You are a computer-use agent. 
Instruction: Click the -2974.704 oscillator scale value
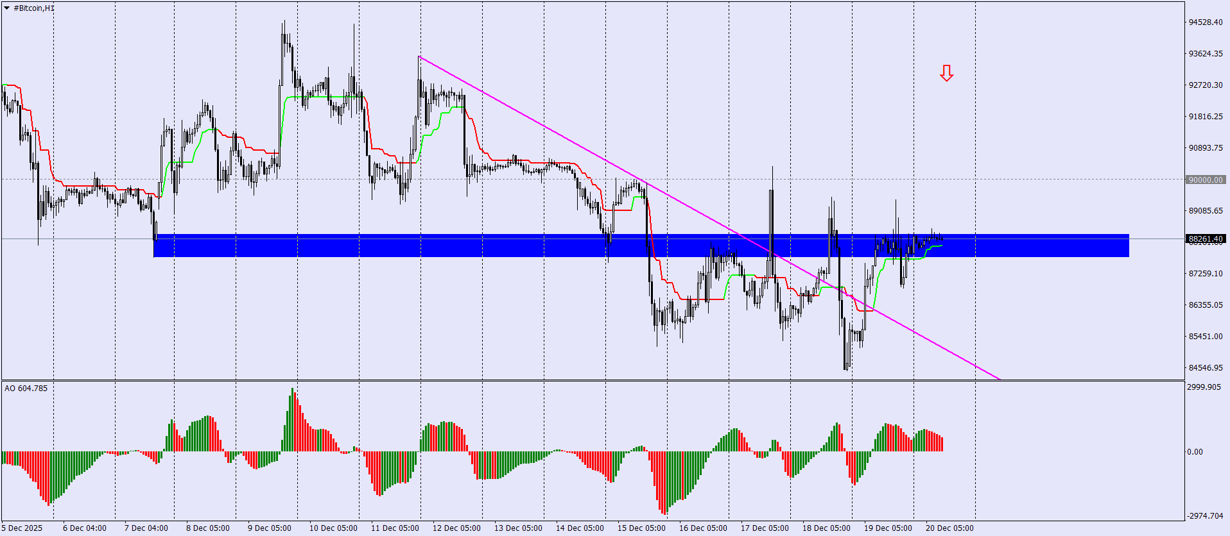coord(1206,516)
